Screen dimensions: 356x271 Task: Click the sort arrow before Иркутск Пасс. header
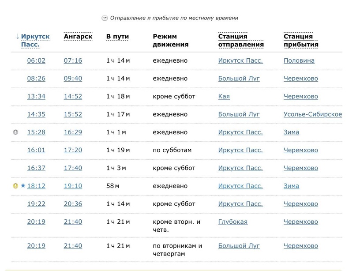[x=18, y=37]
